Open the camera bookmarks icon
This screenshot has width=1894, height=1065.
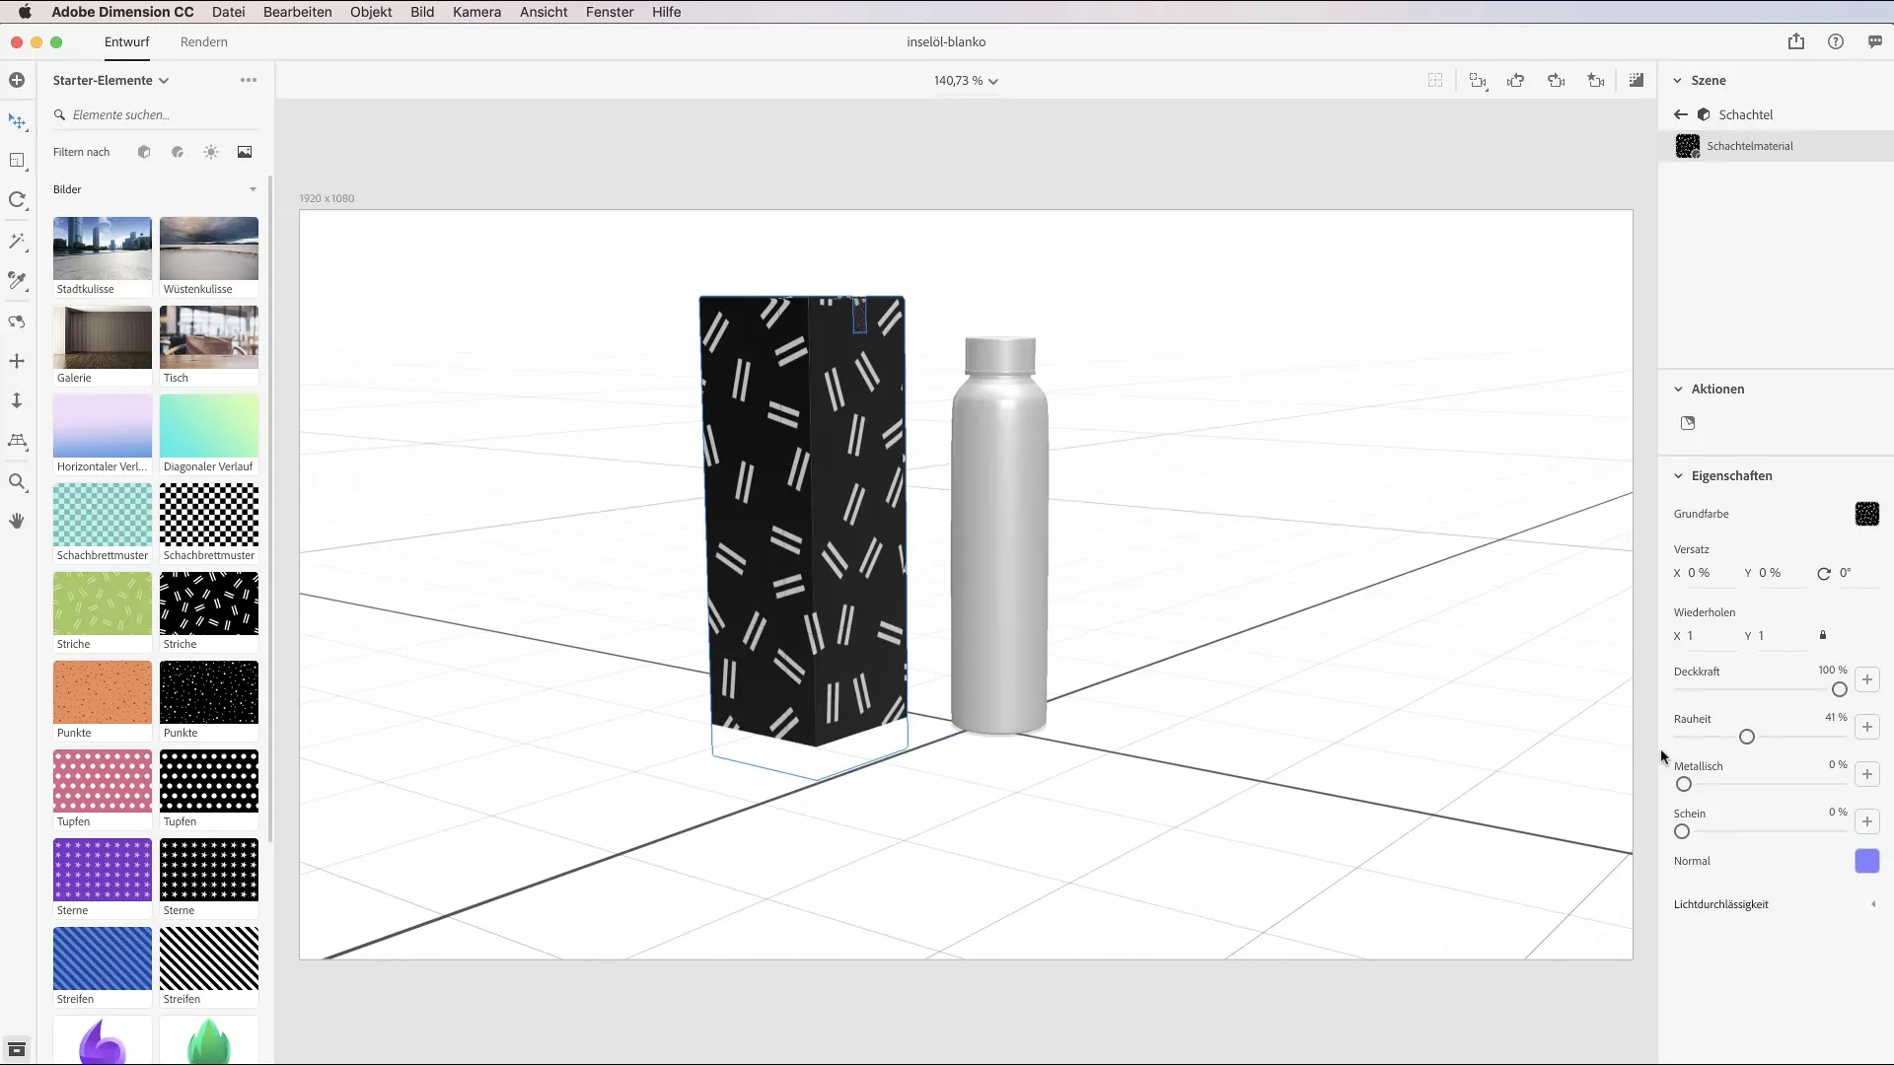[x=1596, y=81]
